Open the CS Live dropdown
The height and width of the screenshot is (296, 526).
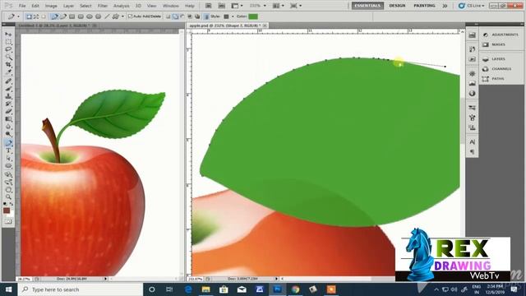tap(471, 6)
